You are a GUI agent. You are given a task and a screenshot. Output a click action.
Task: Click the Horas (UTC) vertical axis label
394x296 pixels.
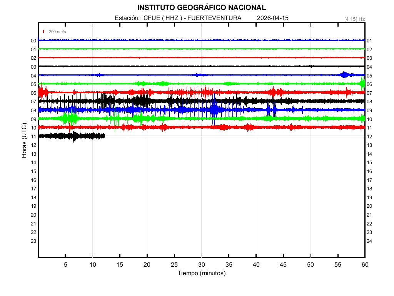24,141
